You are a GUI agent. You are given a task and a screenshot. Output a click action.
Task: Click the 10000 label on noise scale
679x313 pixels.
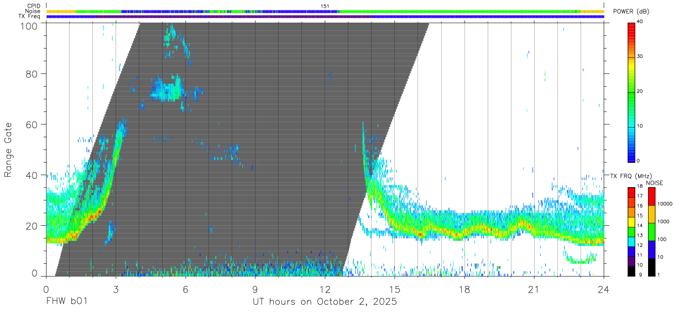point(665,204)
